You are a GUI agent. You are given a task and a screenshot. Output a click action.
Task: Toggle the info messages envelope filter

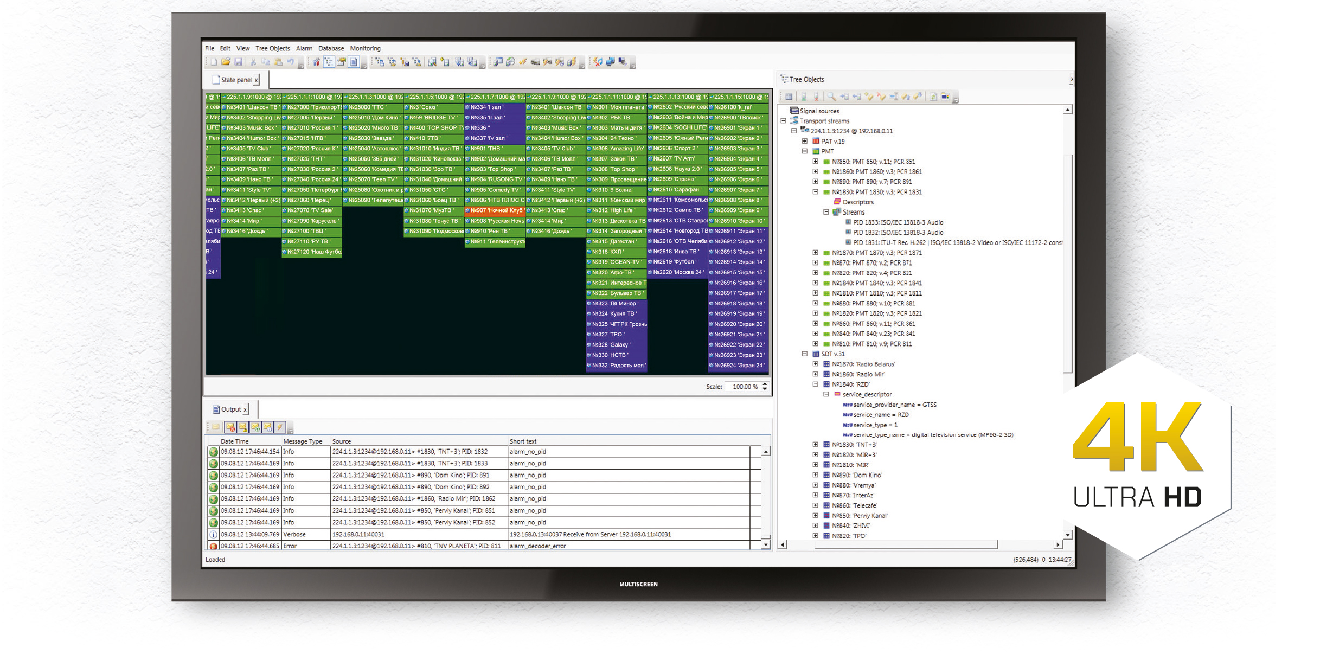268,427
